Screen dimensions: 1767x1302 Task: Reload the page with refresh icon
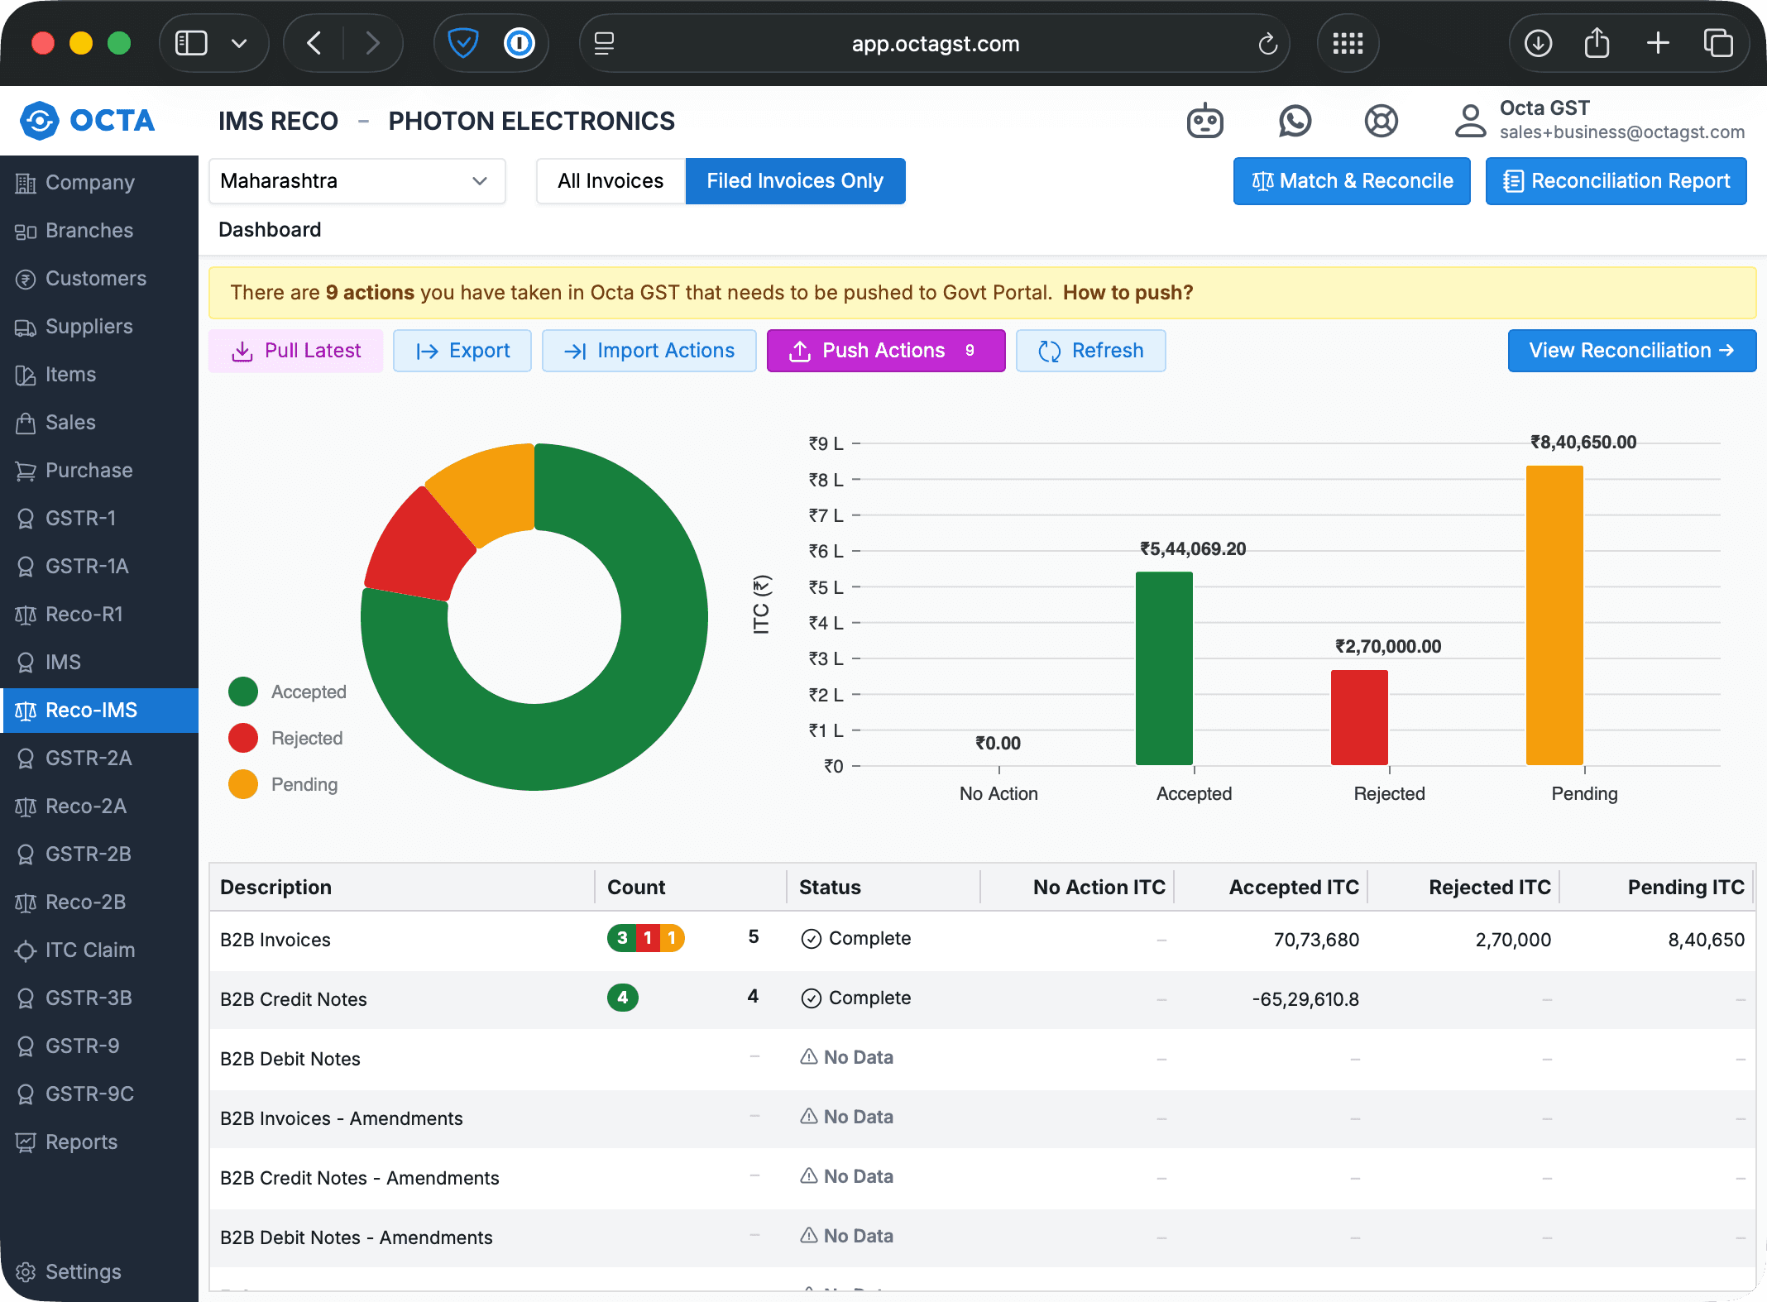coord(1267,44)
